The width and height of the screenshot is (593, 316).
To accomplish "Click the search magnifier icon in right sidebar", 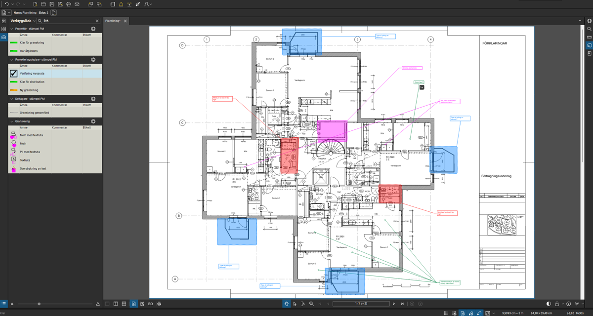I will (x=589, y=29).
